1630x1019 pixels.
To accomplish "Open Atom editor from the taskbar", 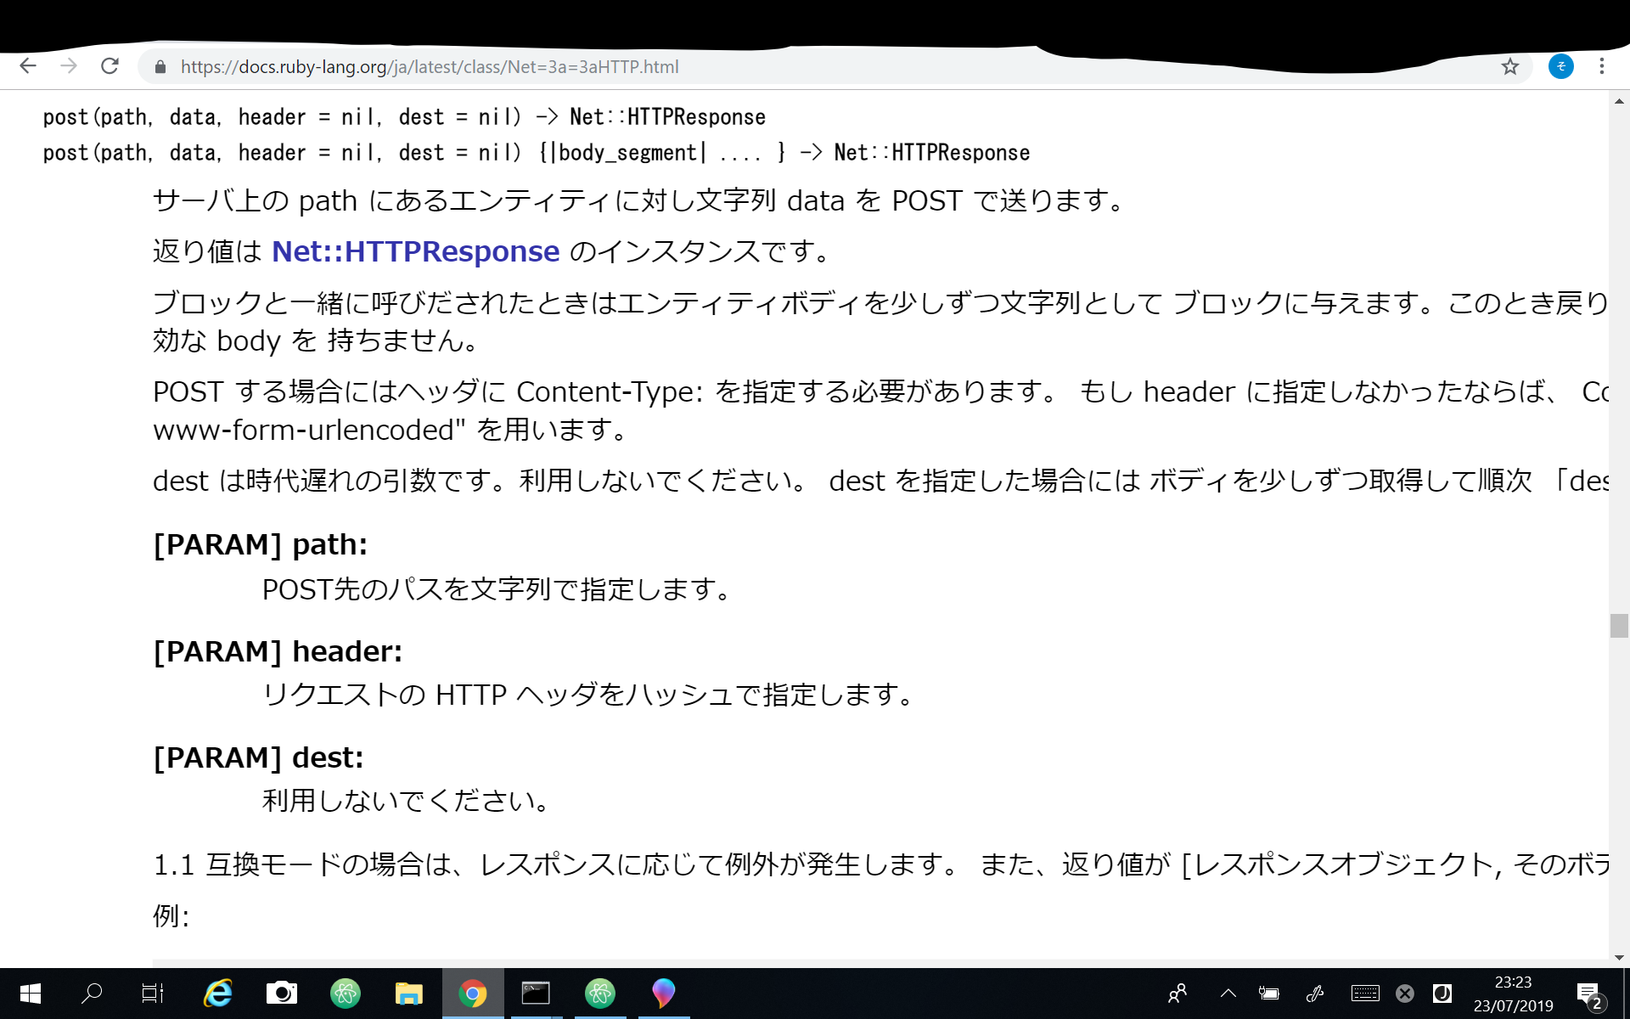I will click(x=346, y=994).
